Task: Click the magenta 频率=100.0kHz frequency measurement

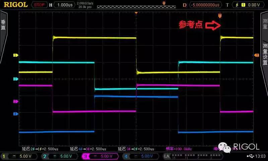Action: coord(179,149)
